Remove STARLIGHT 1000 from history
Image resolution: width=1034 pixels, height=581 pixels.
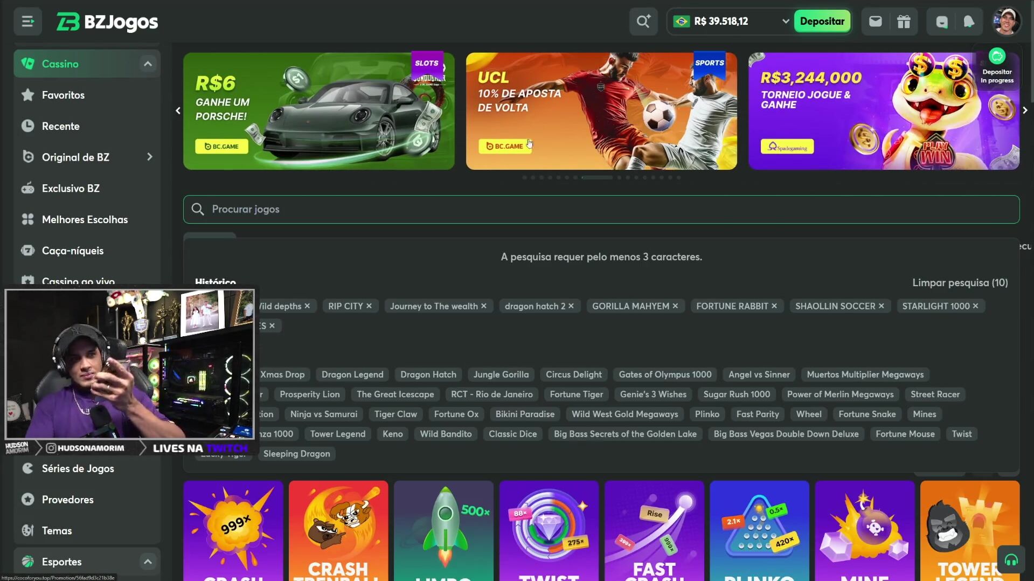[x=975, y=306]
